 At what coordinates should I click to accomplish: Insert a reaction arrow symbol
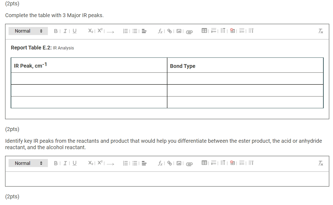pyautogui.click(x=110, y=32)
